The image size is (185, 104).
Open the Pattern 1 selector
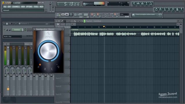[x=25, y=24]
